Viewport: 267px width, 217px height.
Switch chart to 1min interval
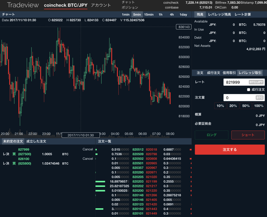125,15
